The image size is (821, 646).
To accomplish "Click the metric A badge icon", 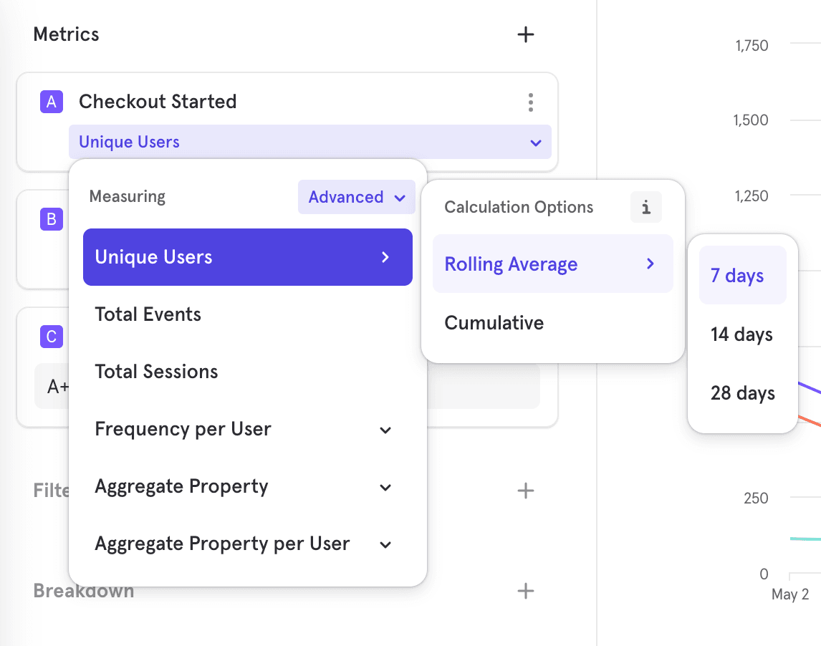I will point(51,102).
